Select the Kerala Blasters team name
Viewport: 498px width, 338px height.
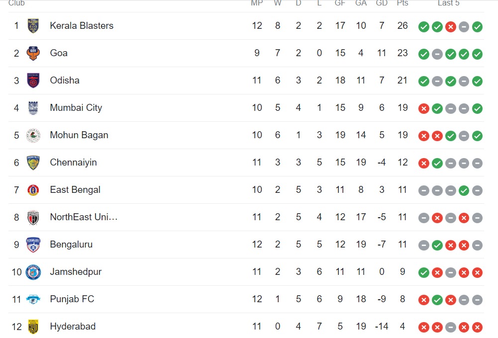pos(82,26)
